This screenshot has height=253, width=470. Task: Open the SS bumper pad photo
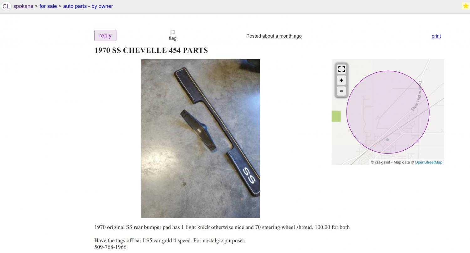(200, 138)
